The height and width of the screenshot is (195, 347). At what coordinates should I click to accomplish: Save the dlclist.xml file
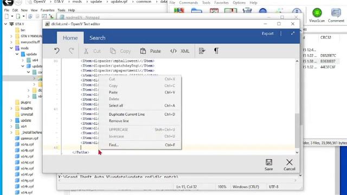pos(269,165)
